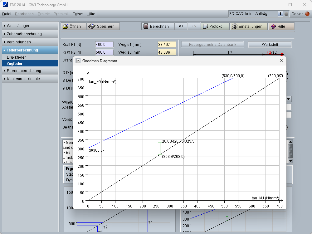Open the Datei menu
312x234 pixels.
7,14
